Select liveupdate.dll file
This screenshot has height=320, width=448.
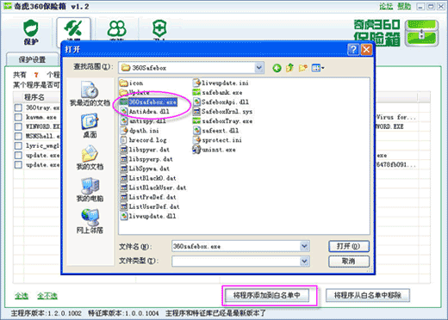pyautogui.click(x=148, y=216)
